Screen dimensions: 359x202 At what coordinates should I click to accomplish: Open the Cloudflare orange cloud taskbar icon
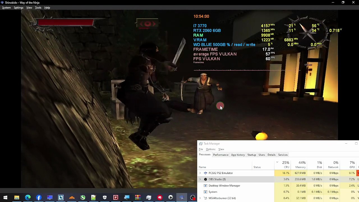tap(72, 198)
